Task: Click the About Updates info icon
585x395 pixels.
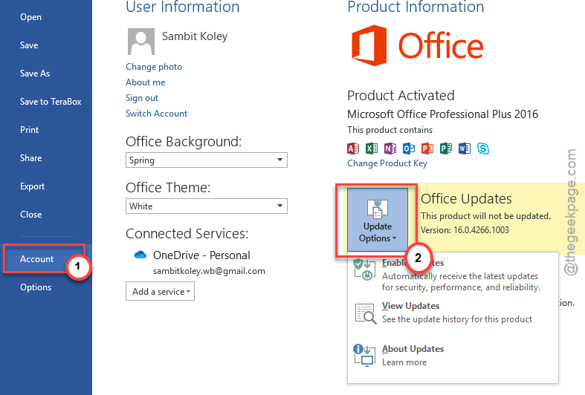Action: [364, 355]
